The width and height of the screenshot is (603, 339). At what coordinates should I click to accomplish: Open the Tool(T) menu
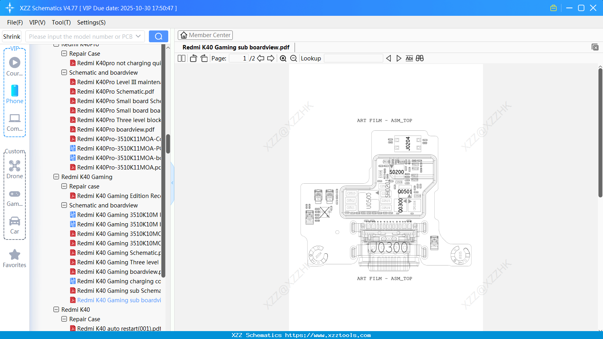[x=61, y=23]
